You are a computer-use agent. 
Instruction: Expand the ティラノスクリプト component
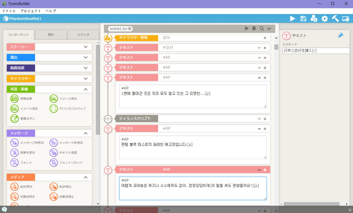click(259, 119)
